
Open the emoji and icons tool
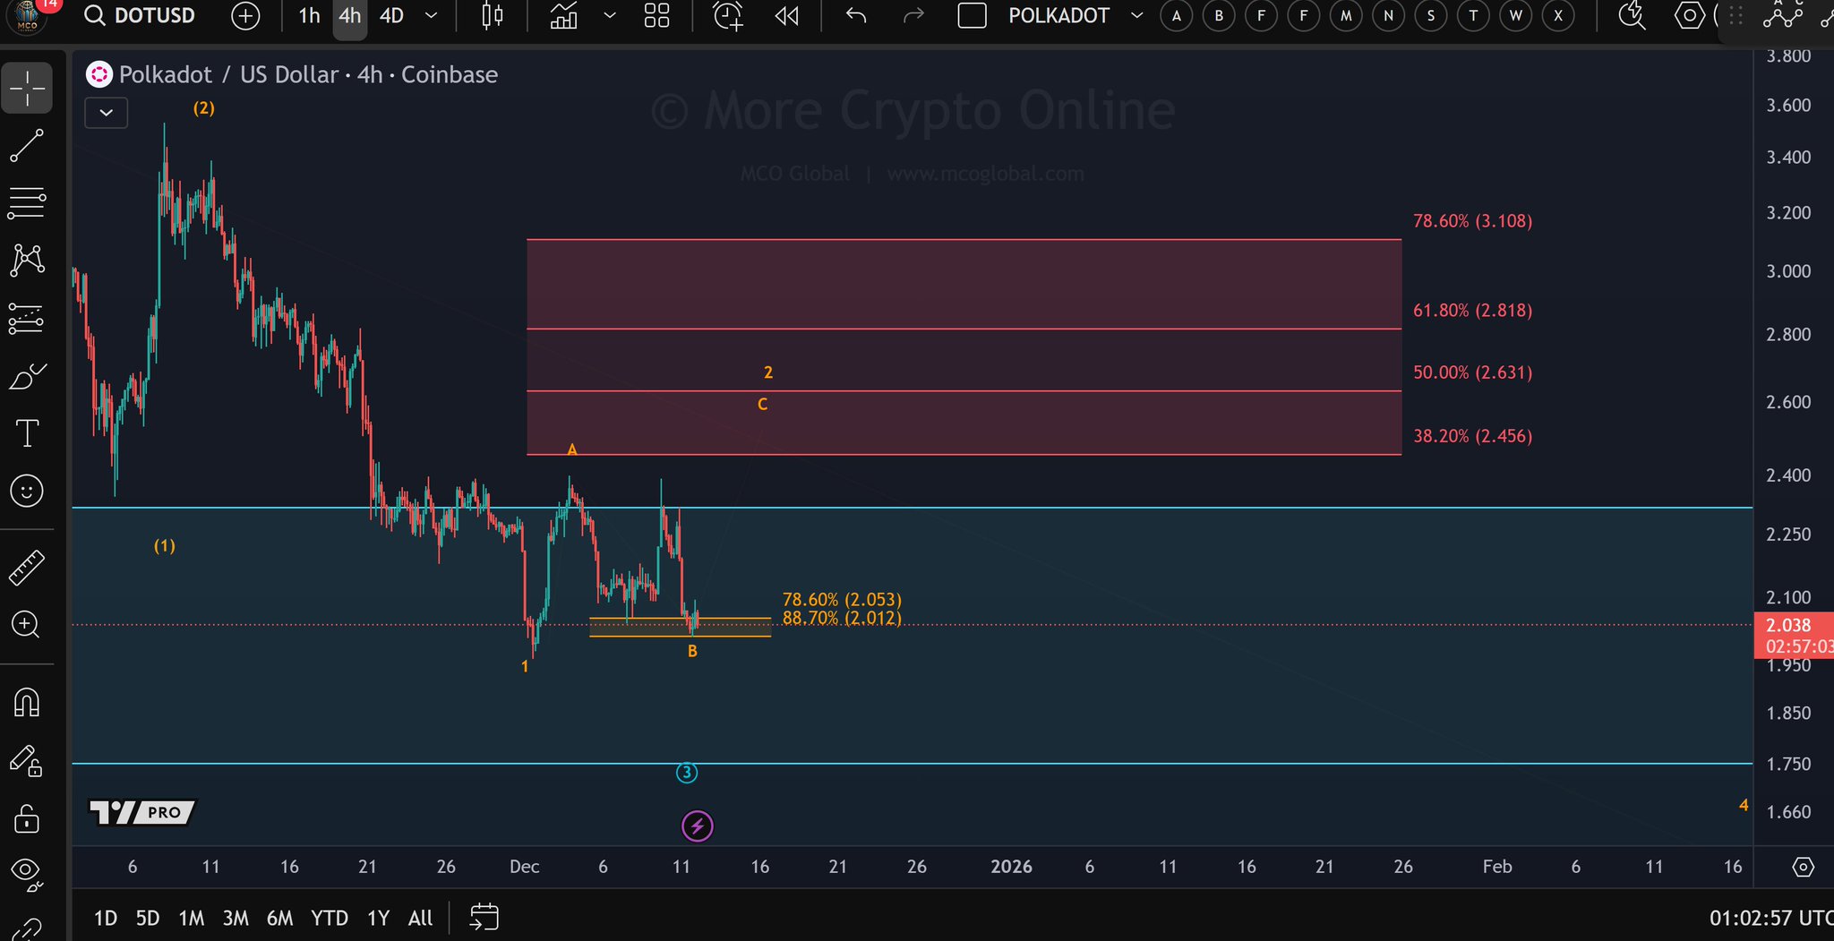27,491
